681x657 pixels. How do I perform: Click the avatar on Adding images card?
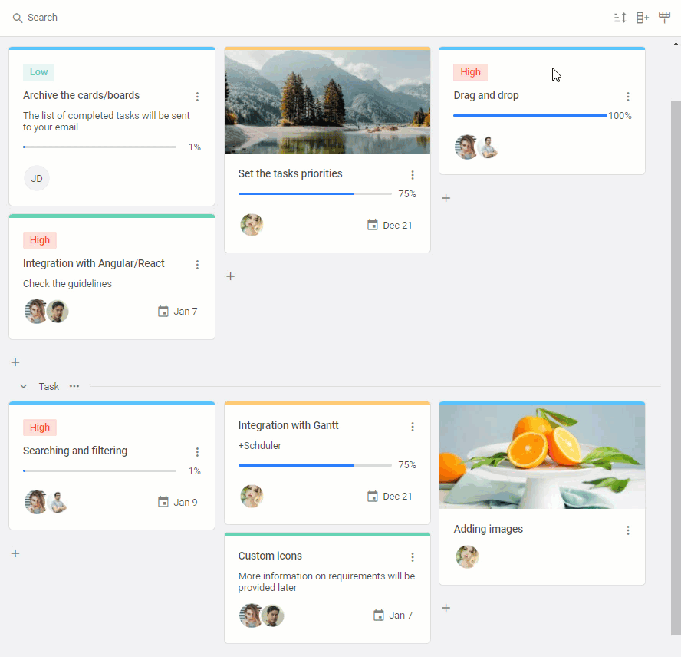point(467,556)
